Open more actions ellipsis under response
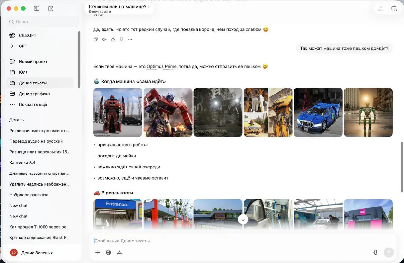Viewport: 404px width, 263px height. point(130,40)
